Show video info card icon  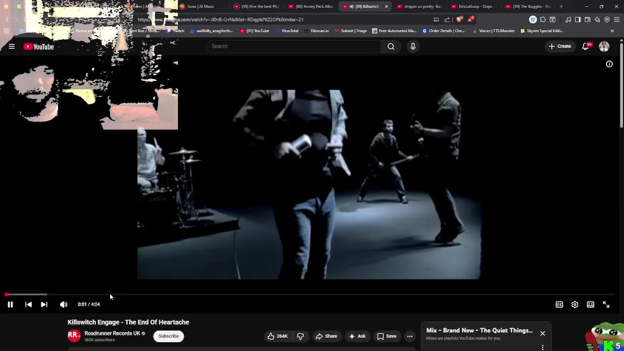[609, 64]
